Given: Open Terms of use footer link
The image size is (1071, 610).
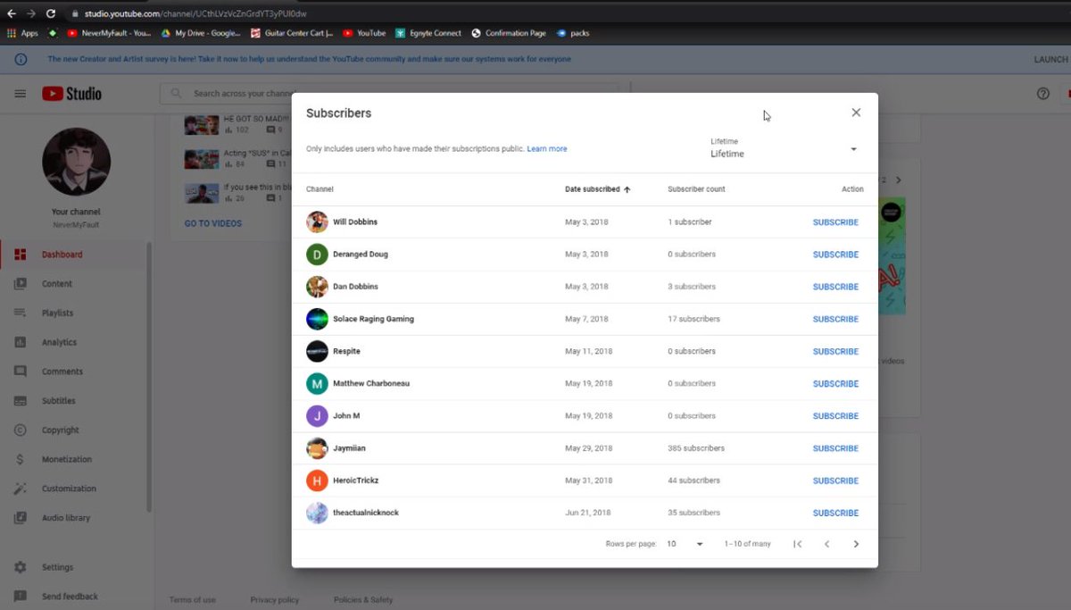Looking at the screenshot, I should 193,600.
